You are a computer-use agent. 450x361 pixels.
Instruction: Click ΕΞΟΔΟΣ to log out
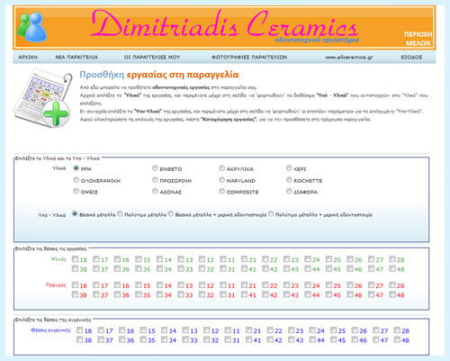tap(411, 57)
